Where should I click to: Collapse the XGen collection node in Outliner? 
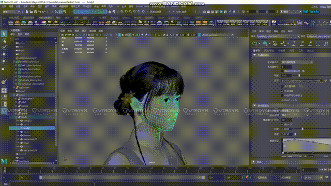tap(14, 61)
